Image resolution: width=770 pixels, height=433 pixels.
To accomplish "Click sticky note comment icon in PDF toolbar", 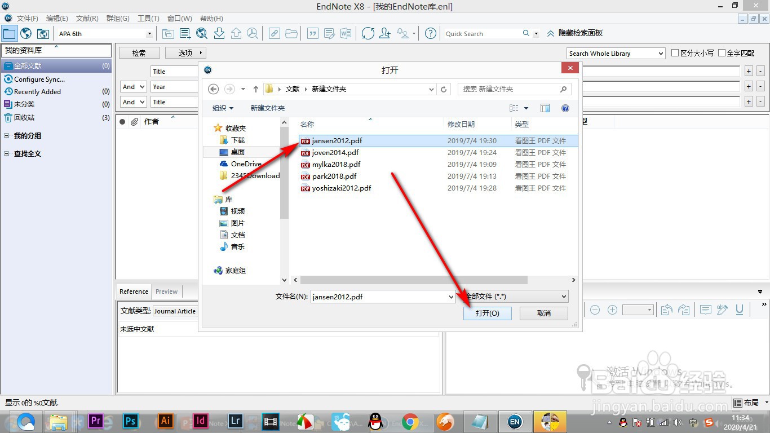I will pyautogui.click(x=705, y=310).
